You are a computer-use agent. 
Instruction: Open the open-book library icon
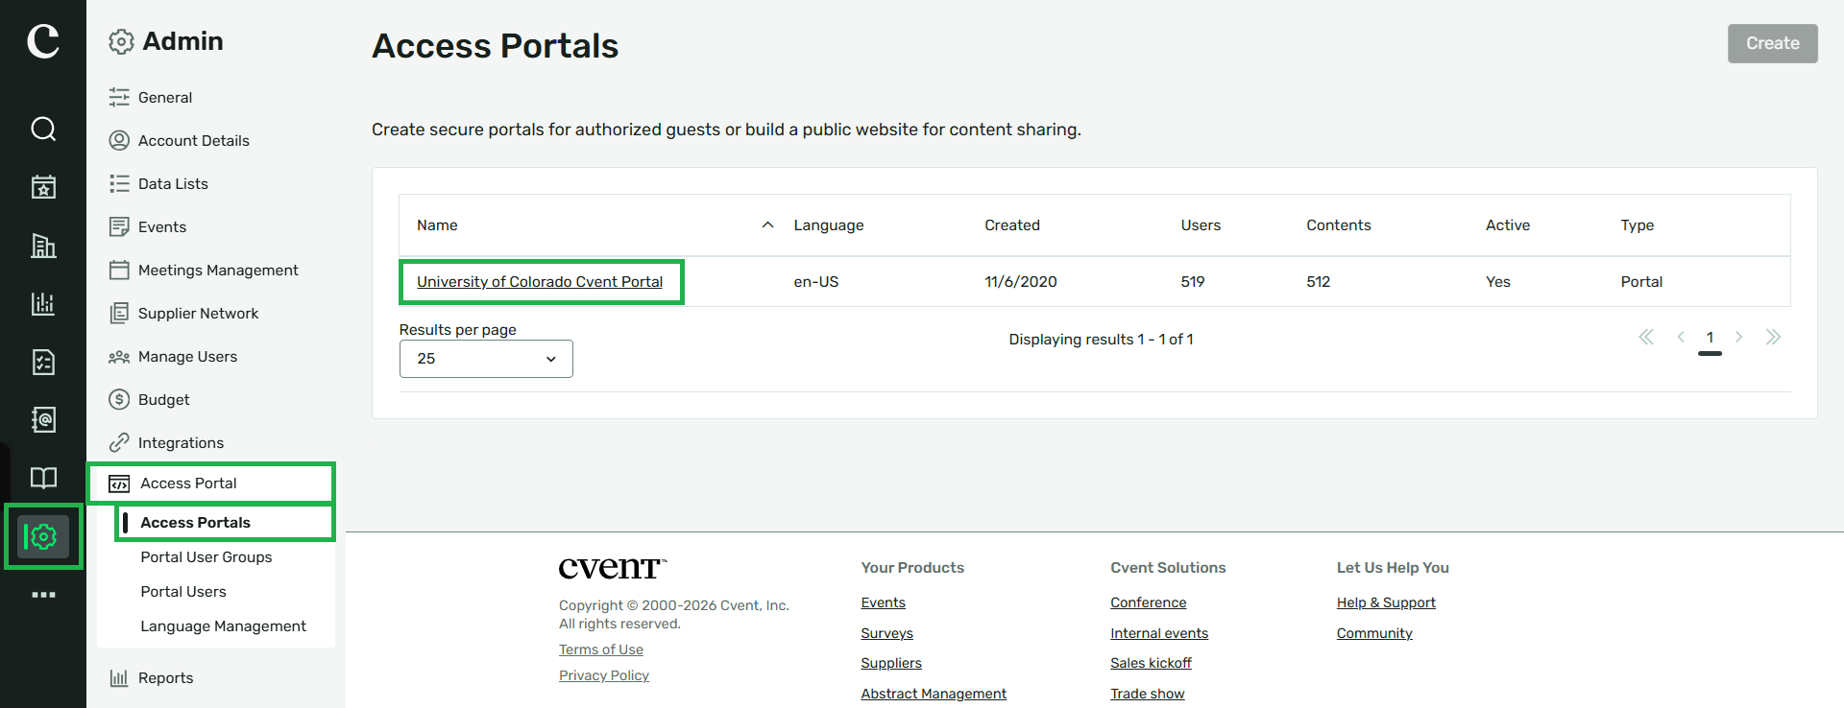43,478
